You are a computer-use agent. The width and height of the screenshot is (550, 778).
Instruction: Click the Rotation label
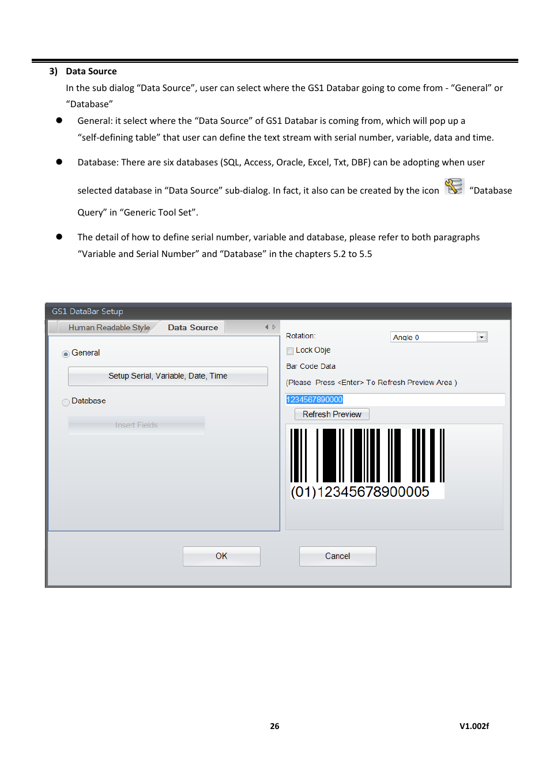click(301, 336)
